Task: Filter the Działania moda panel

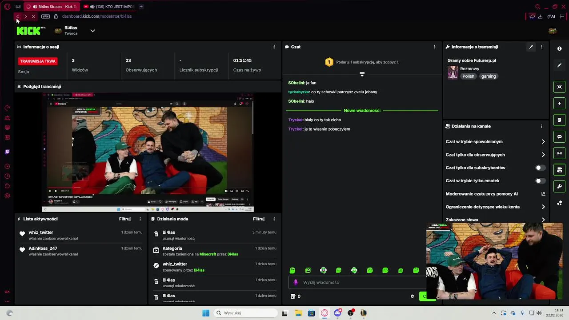Action: coord(259,219)
